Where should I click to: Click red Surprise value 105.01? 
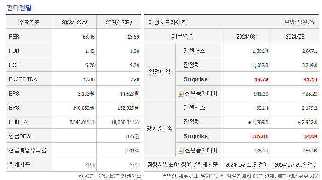(260, 136)
